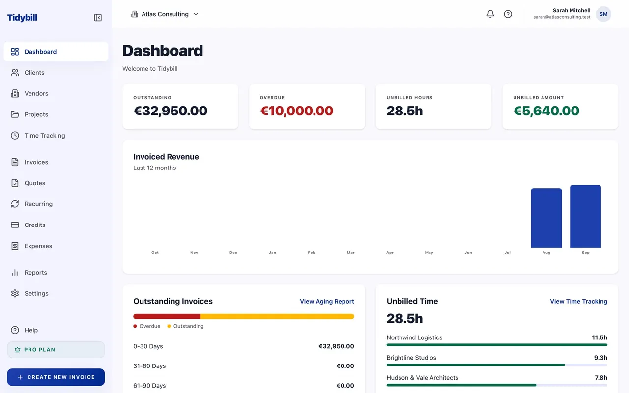Click the Northwind Logistics unbilled hours bar
This screenshot has width=629, height=393.
497,345
